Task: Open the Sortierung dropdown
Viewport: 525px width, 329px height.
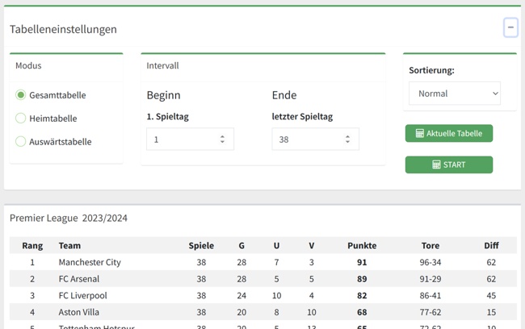Action: pos(454,94)
